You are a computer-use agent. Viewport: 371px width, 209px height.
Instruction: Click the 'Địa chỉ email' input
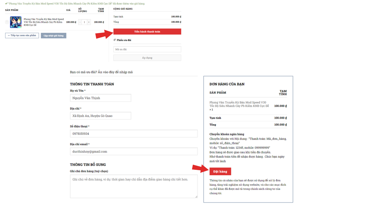(x=134, y=152)
